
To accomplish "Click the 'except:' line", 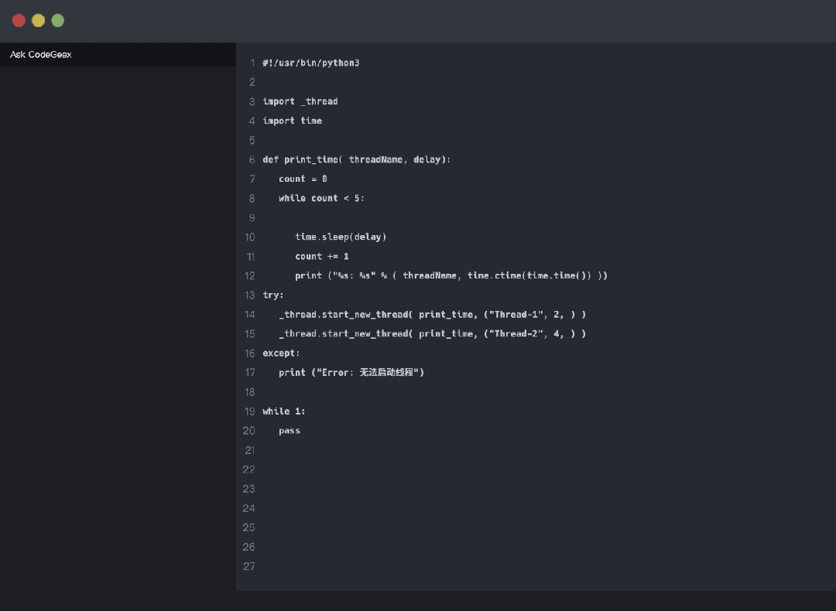I will click(x=281, y=353).
